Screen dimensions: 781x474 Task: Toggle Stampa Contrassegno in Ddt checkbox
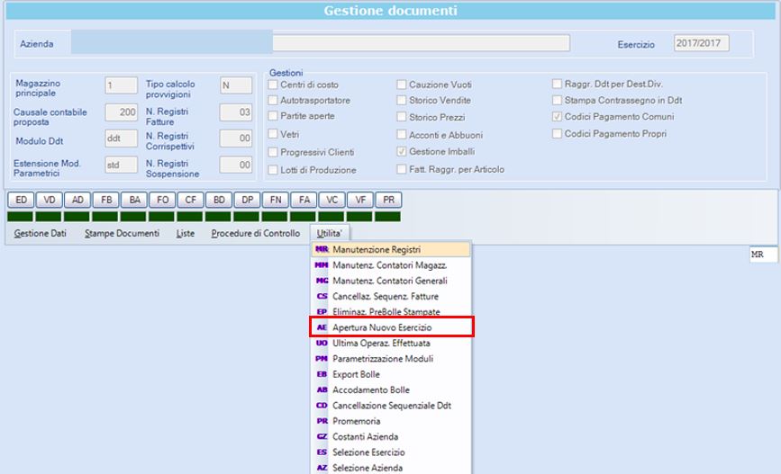558,100
